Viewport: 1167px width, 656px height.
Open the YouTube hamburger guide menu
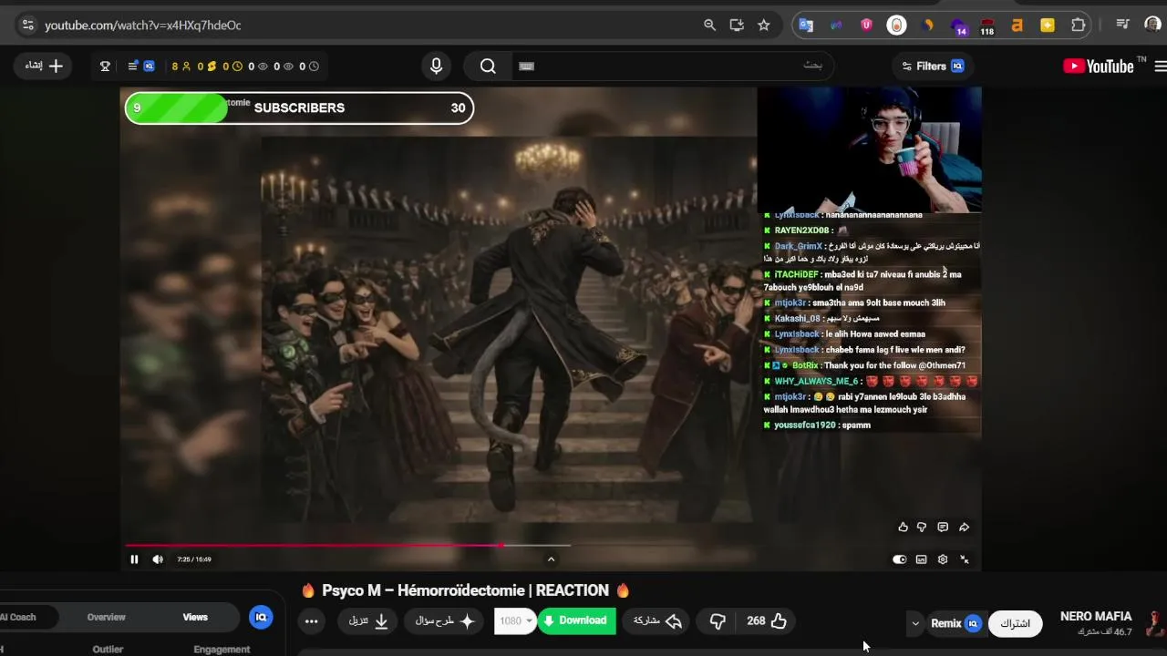click(1161, 66)
